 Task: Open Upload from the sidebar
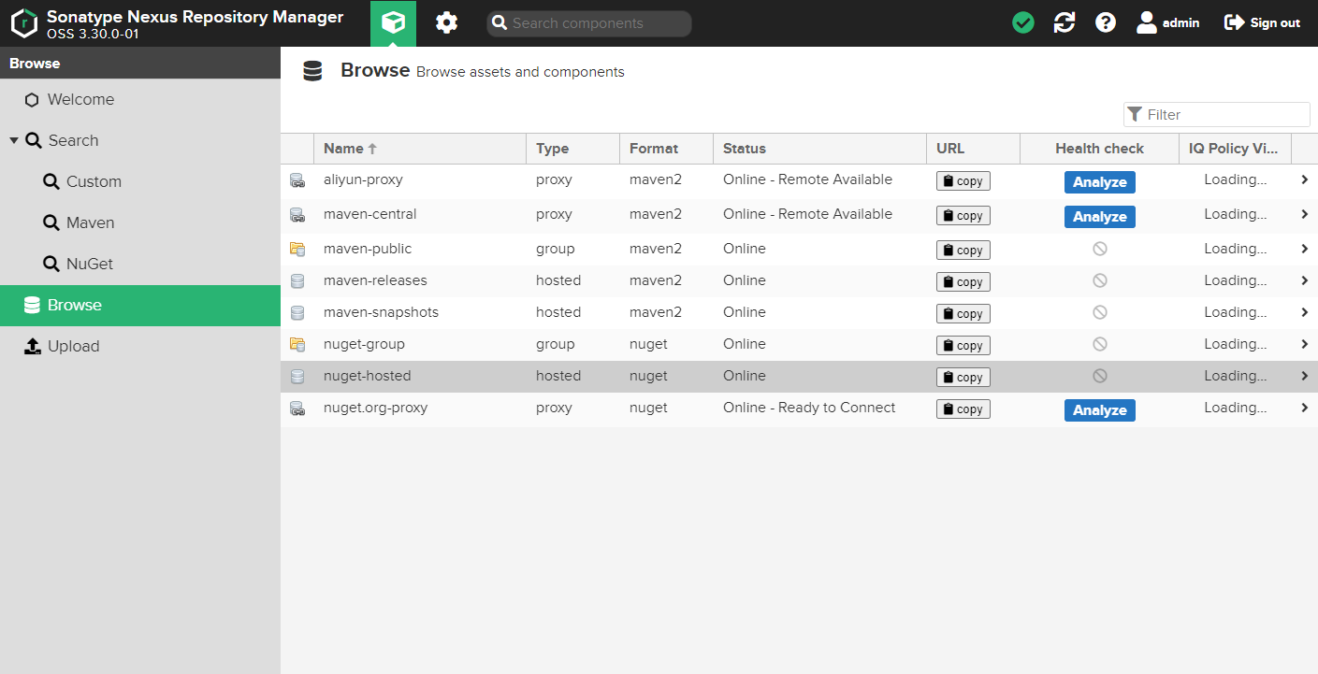(72, 346)
